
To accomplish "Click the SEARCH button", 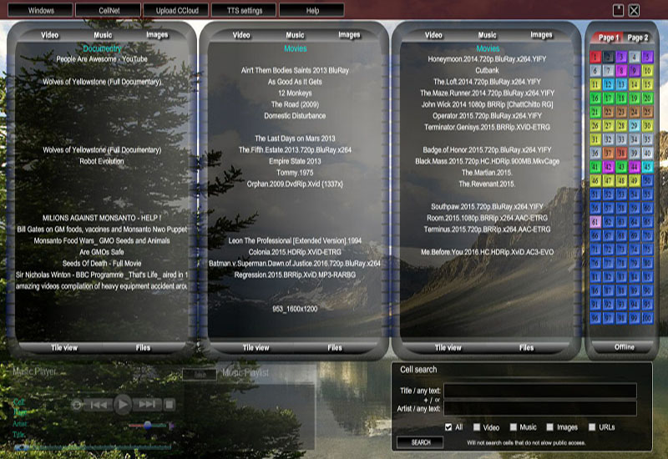I will click(x=421, y=442).
